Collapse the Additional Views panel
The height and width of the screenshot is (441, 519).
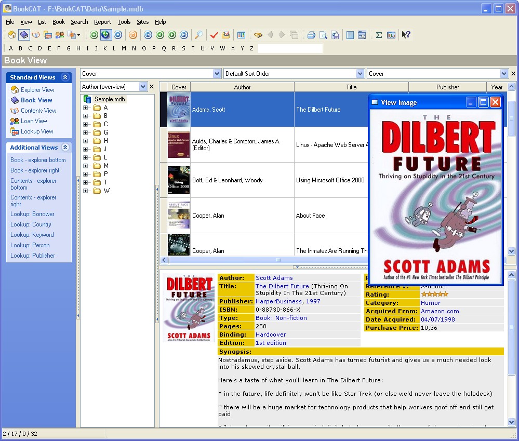click(x=65, y=148)
